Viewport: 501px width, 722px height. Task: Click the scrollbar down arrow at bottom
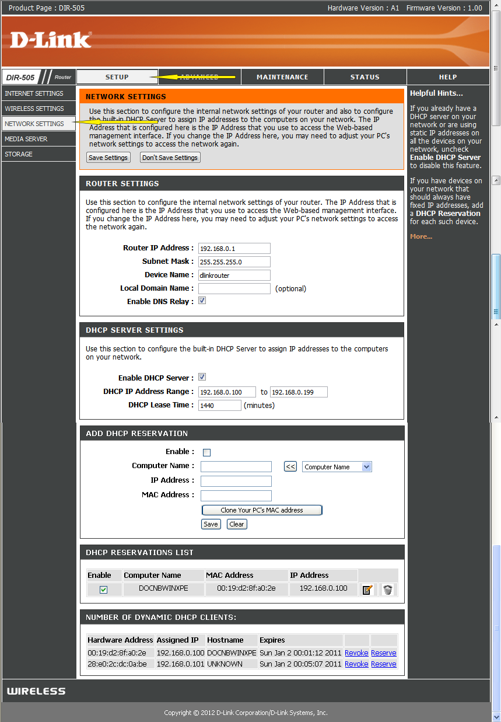[496, 717]
